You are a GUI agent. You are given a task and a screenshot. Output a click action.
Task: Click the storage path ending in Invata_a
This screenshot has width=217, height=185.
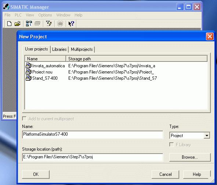(112, 66)
